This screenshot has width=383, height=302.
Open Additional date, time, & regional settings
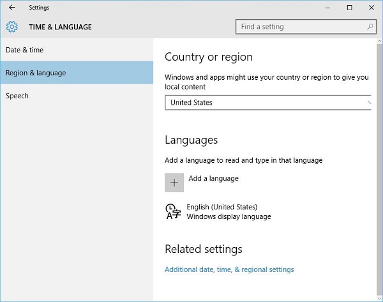229,269
